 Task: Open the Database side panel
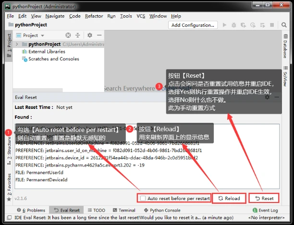[x=284, y=48]
